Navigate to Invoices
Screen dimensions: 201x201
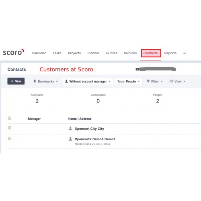pos(130,53)
